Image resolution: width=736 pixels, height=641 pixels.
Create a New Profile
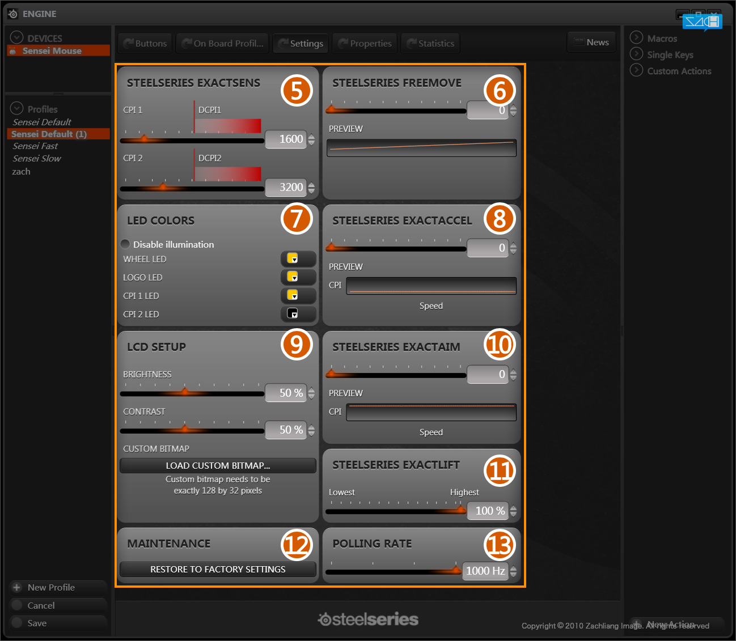58,588
